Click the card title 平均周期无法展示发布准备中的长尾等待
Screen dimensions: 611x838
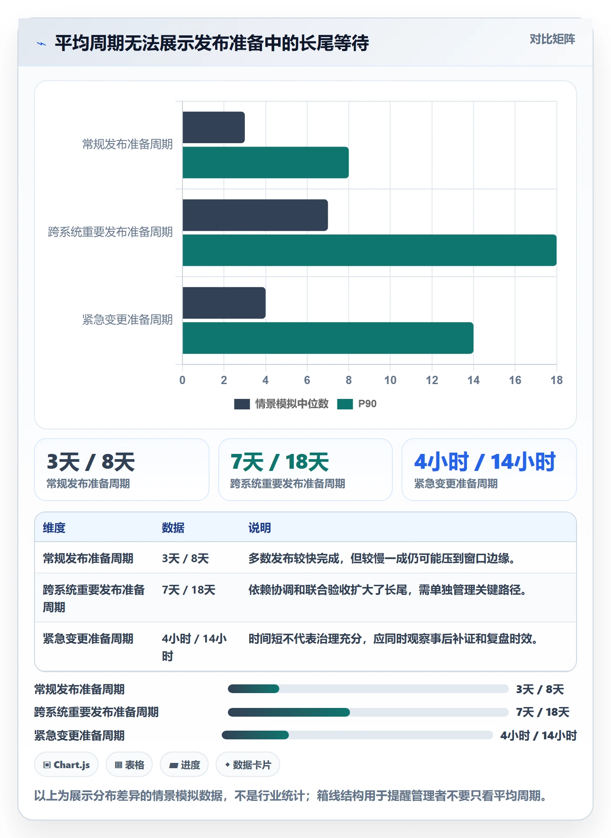212,43
